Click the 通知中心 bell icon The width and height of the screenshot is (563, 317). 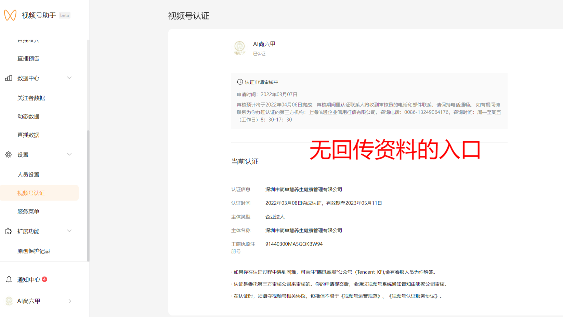pos(9,279)
